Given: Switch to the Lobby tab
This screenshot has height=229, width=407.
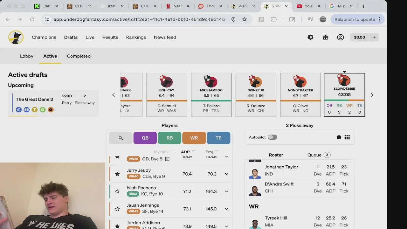Looking at the screenshot, I should pyautogui.click(x=27, y=56).
